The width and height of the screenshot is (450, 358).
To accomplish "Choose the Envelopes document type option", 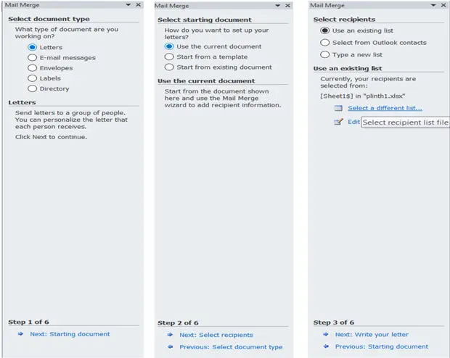I will pos(33,68).
